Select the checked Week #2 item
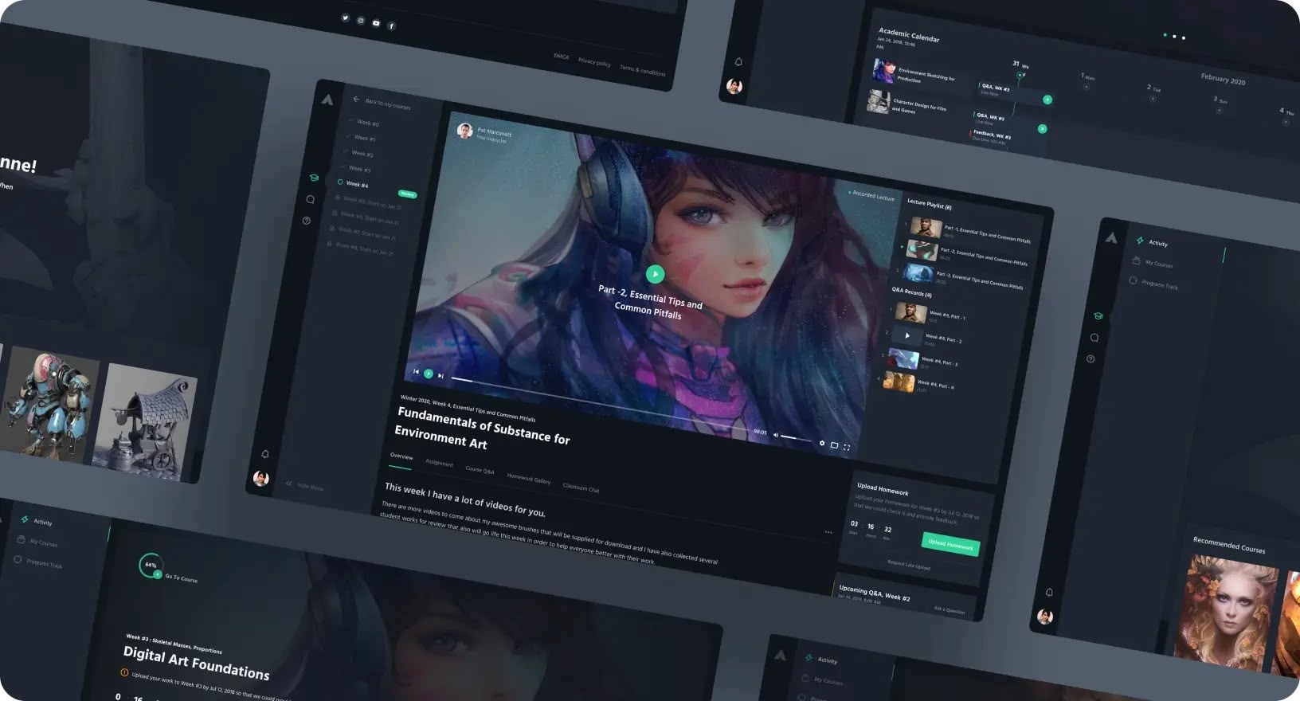The height and width of the screenshot is (701, 1300). 358,153
